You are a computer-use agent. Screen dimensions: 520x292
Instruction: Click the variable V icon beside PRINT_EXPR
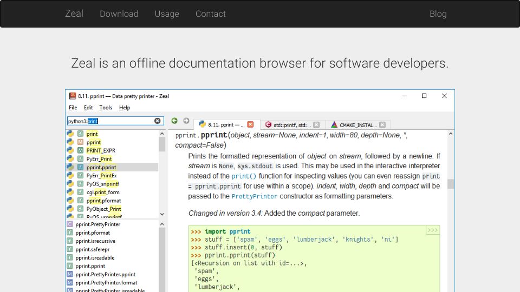pyautogui.click(x=80, y=150)
